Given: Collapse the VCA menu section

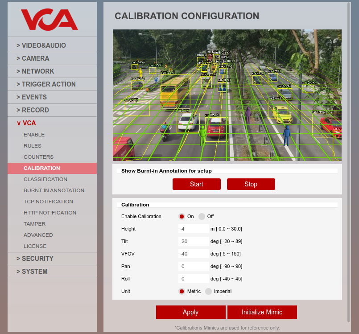Looking at the screenshot, I should tap(52, 123).
